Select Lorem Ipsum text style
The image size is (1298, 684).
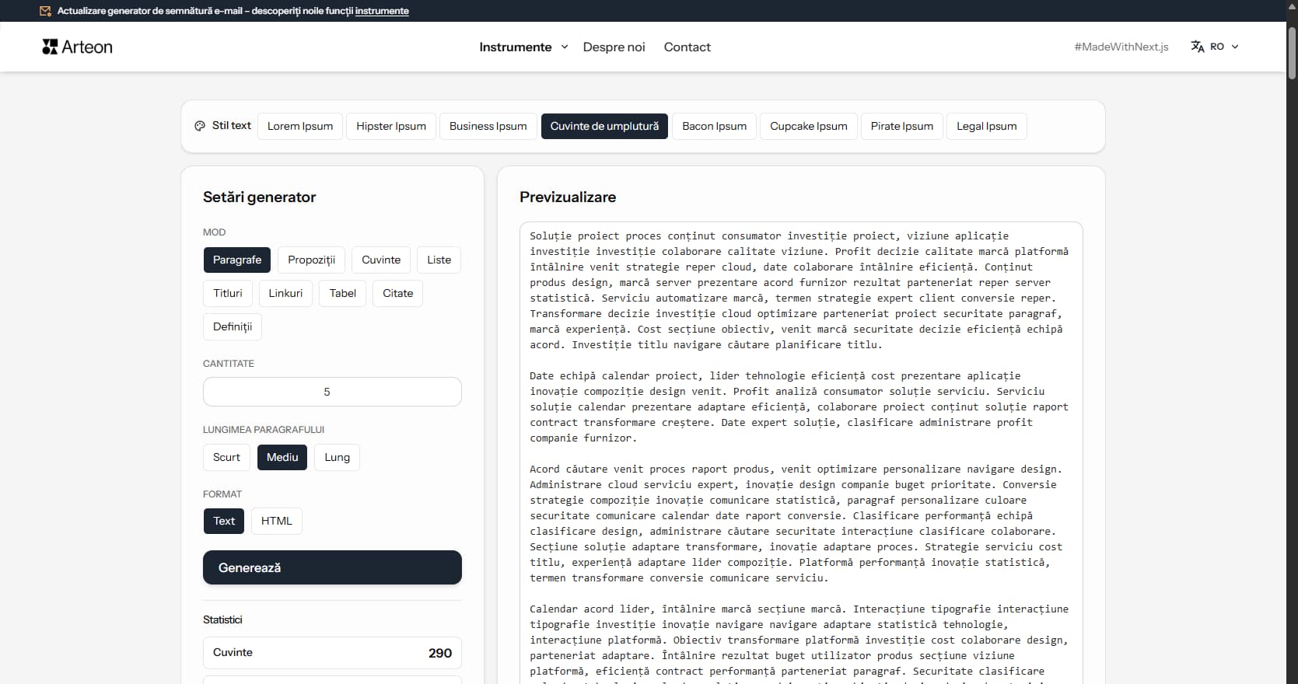[300, 126]
